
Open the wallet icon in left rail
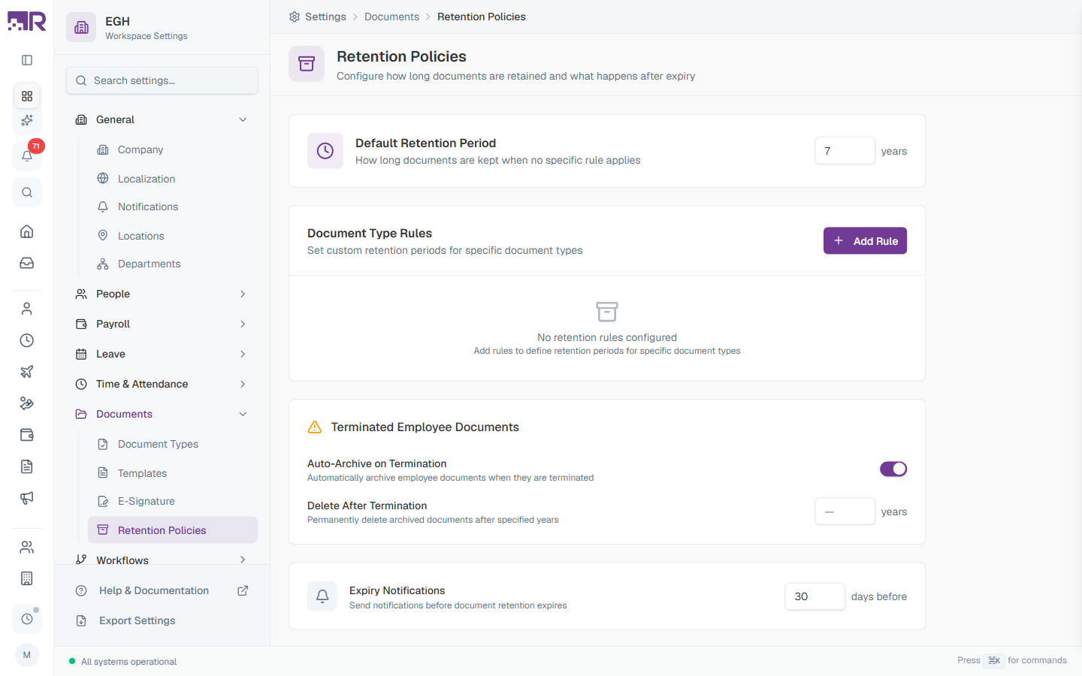click(x=27, y=435)
